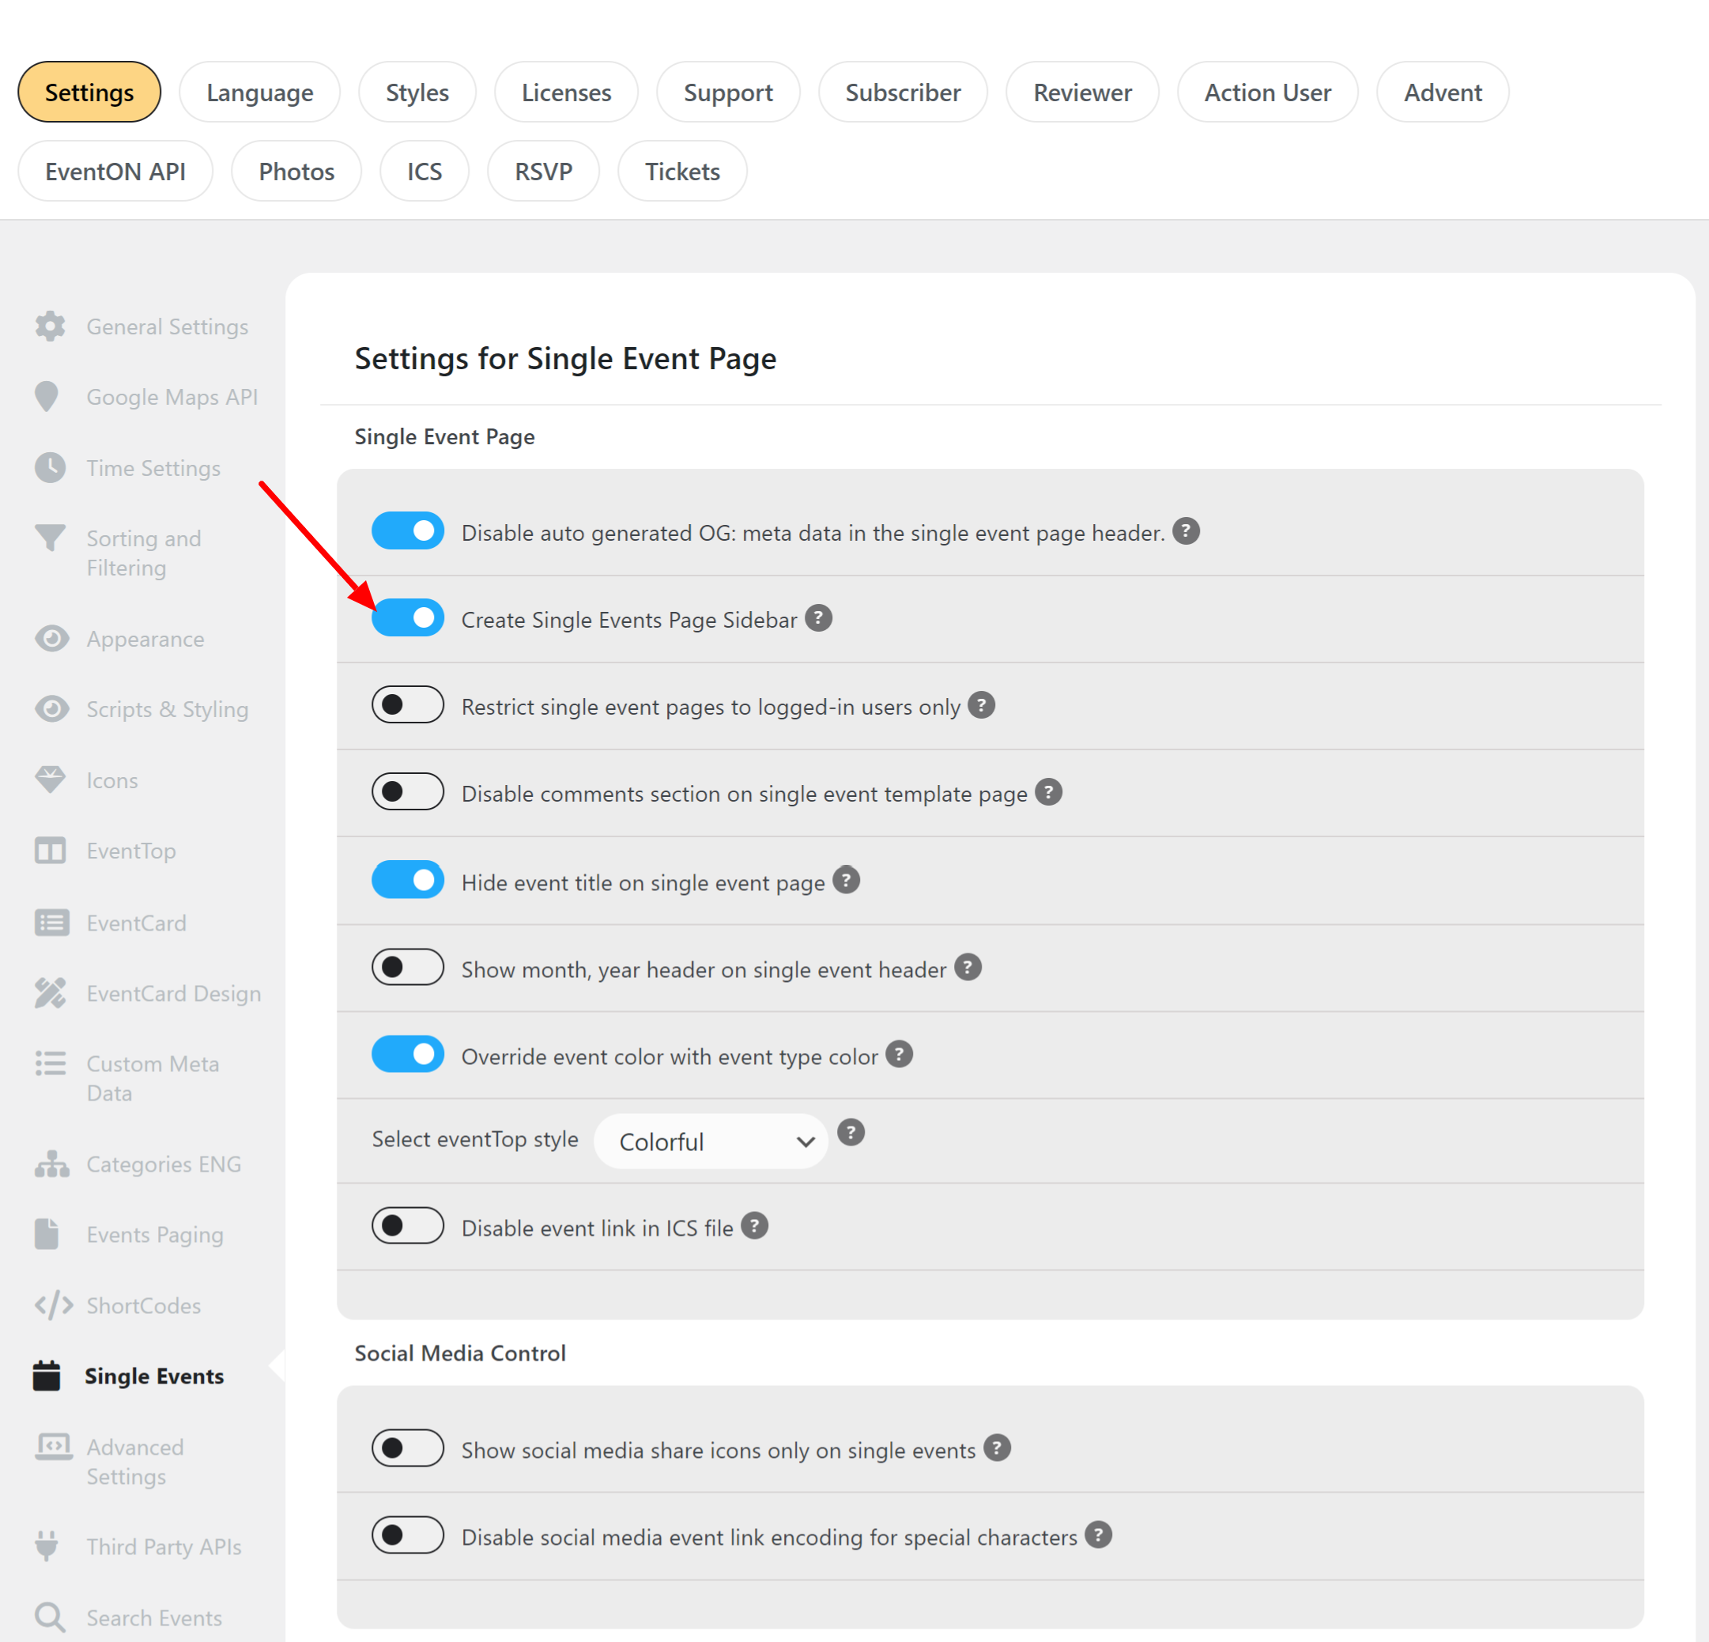
Task: Open Third Party APIs section link
Action: click(164, 1546)
